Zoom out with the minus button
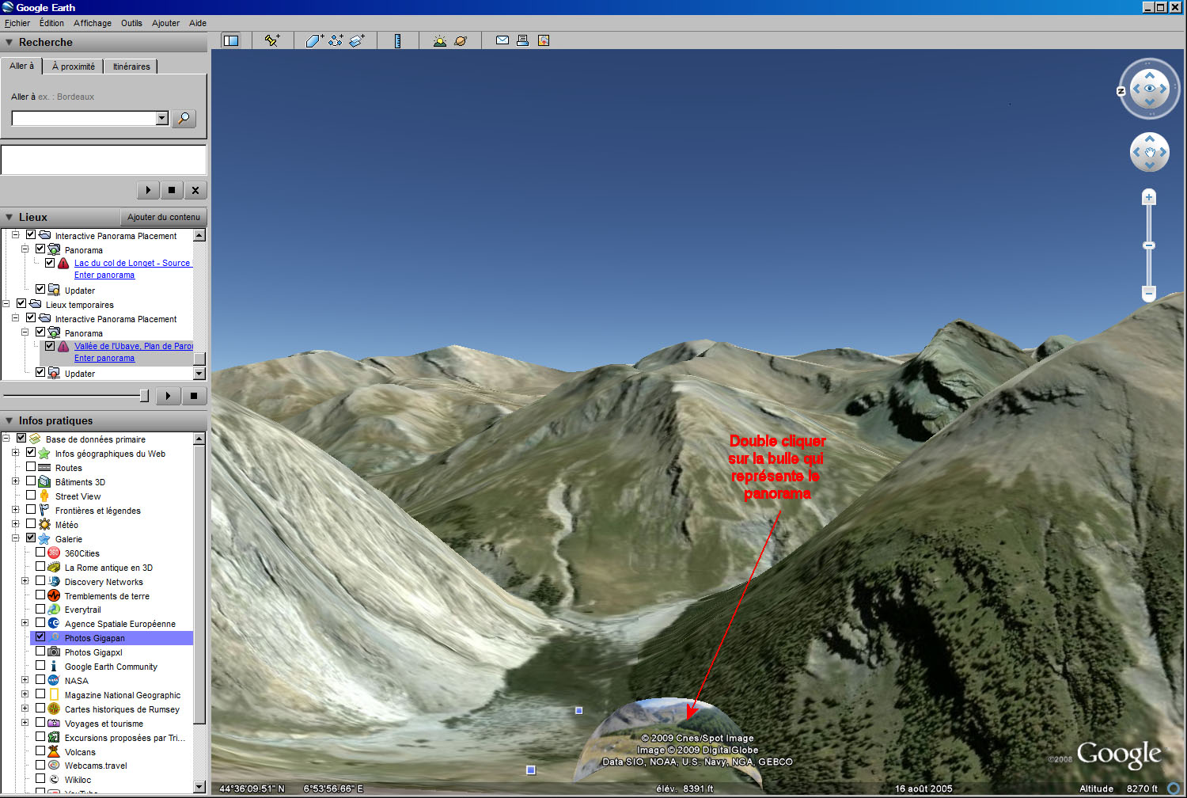 click(x=1149, y=294)
